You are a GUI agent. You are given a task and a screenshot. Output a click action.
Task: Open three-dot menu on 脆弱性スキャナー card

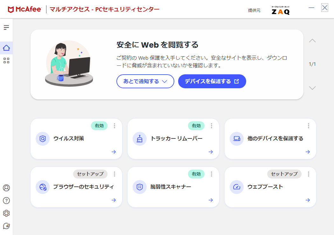212,174
